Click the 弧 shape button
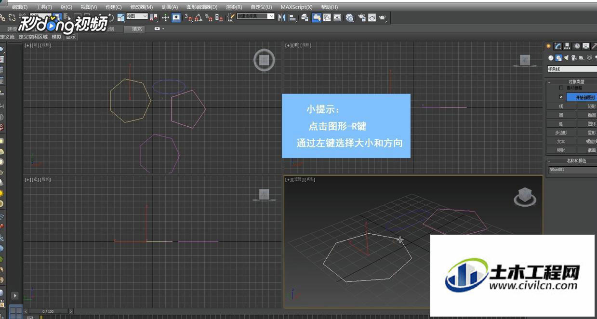This screenshot has height=319, width=597. click(561, 124)
